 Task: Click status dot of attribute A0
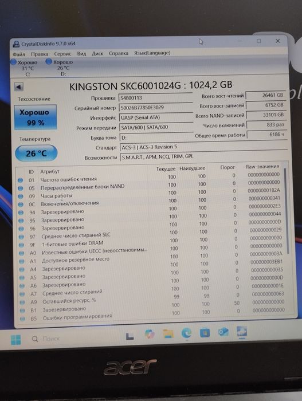click(x=22, y=253)
